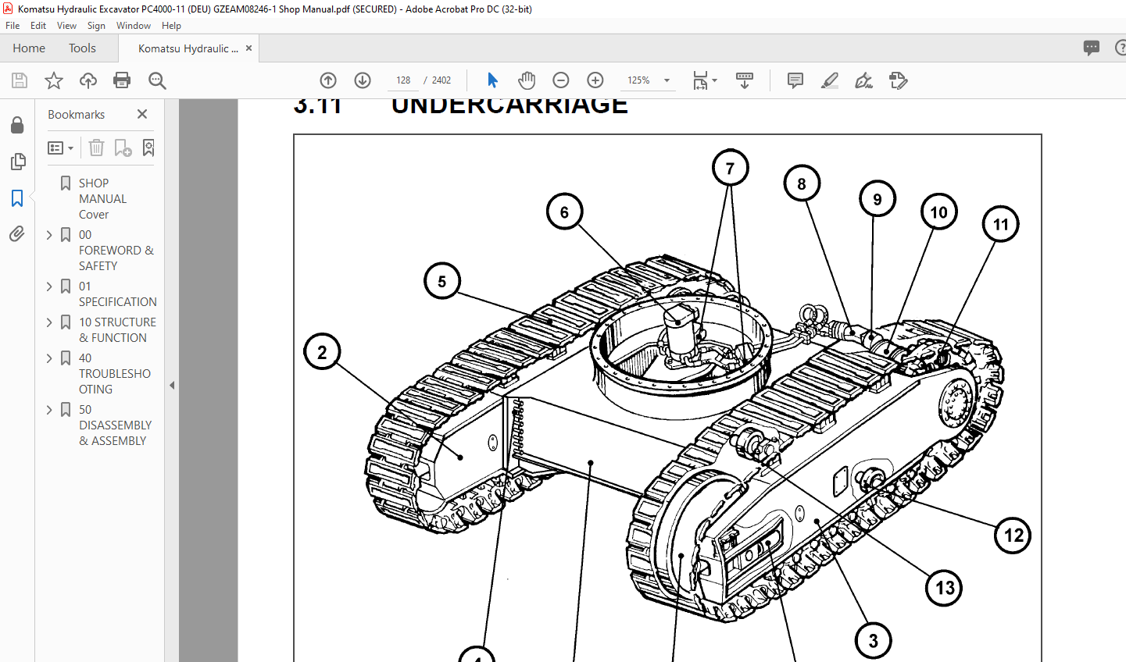Expand the 00 FOREWORD & SAFETY bookmark
Image resolution: width=1126 pixels, height=662 pixels.
point(49,234)
